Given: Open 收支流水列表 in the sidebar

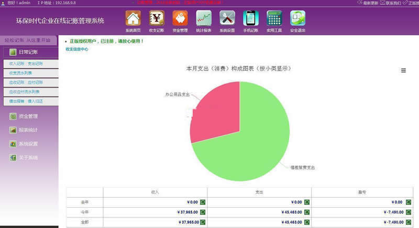Looking at the screenshot, I should (x=20, y=73).
